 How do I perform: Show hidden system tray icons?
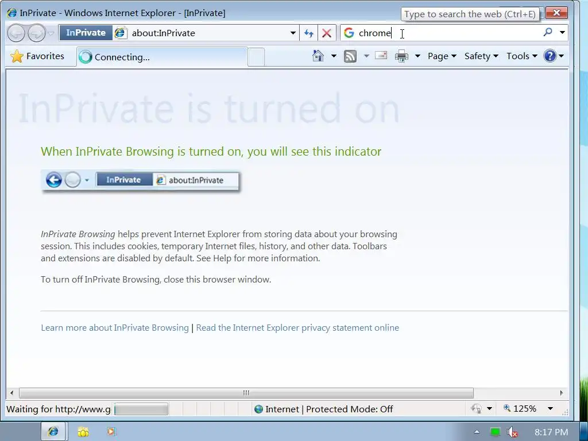tap(477, 432)
